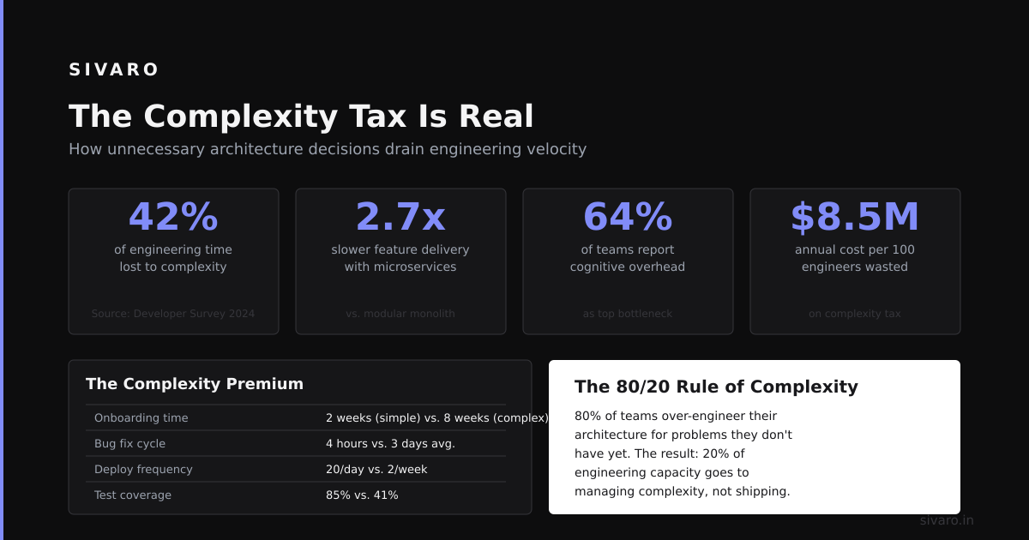The height and width of the screenshot is (540, 1029).
Task: Click the 'Source: Developer Survey 2024' footnote
Action: tap(173, 314)
